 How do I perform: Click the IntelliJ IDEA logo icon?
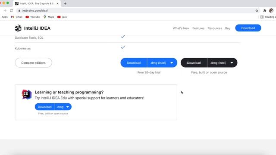coord(18,28)
